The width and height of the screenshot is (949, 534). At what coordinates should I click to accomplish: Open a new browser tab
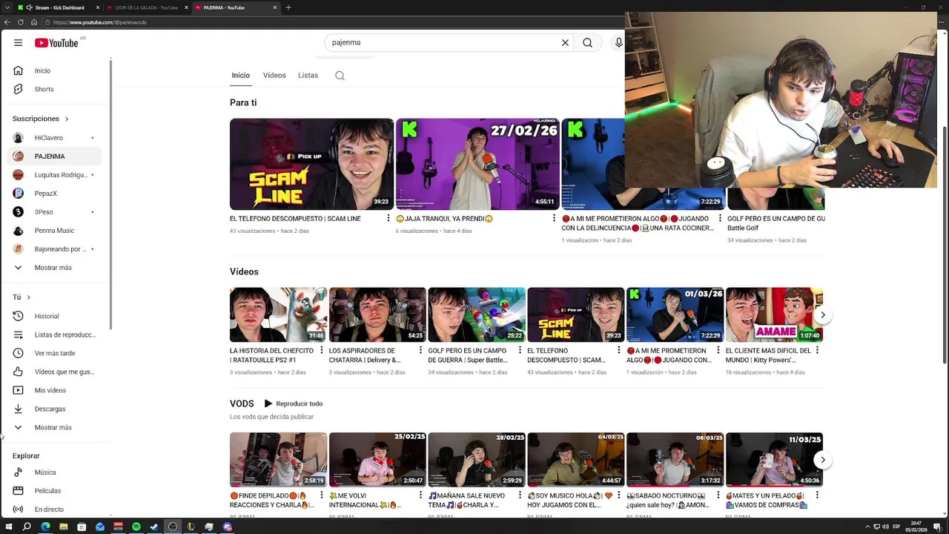pos(288,7)
